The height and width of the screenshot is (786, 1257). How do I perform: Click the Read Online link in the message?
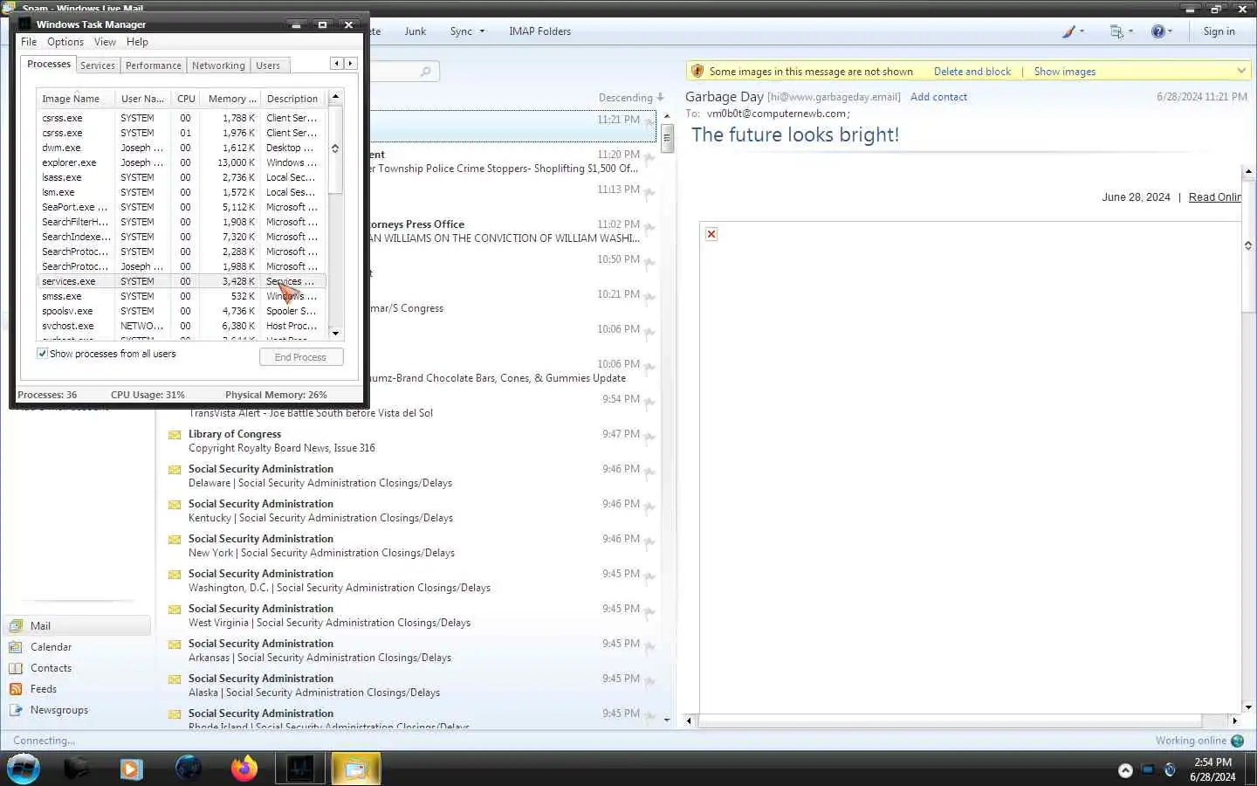[1214, 197]
